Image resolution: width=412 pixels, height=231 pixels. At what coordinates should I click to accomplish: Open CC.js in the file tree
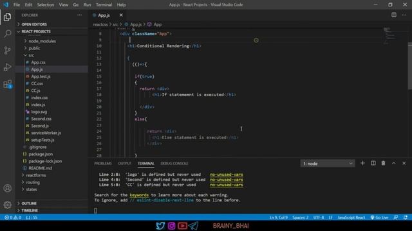35,90
